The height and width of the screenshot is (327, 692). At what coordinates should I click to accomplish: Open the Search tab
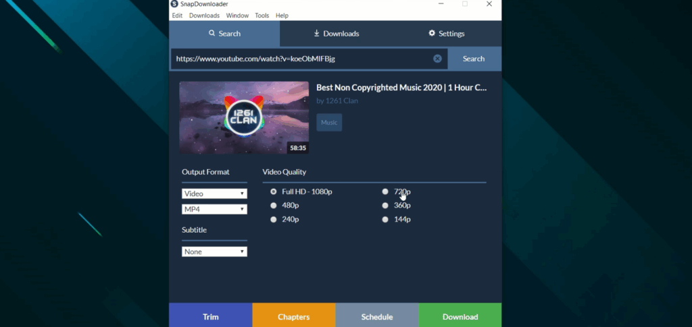tap(224, 34)
